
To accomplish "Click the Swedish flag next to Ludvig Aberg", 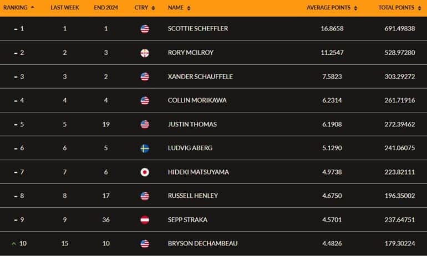I will point(145,149).
